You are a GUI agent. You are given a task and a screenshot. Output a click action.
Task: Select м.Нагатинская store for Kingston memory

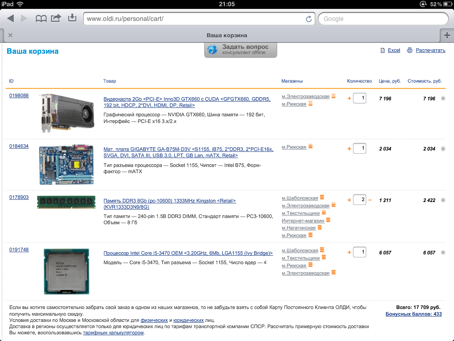(298, 228)
